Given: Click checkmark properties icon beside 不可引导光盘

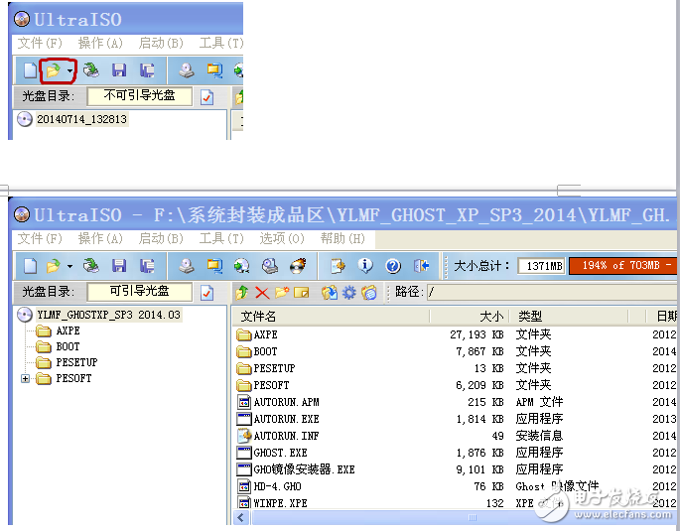Looking at the screenshot, I should pyautogui.click(x=206, y=97).
